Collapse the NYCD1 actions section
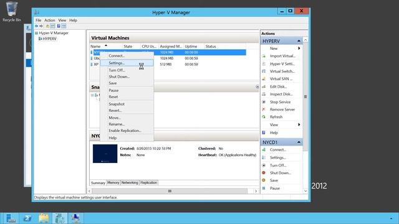Screen dimensions: 399x224 point(299,142)
